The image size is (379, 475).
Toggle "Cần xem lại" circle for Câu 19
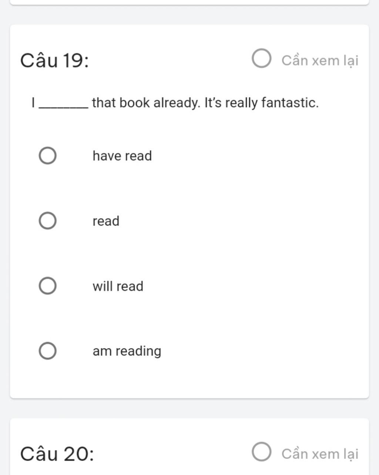click(262, 58)
